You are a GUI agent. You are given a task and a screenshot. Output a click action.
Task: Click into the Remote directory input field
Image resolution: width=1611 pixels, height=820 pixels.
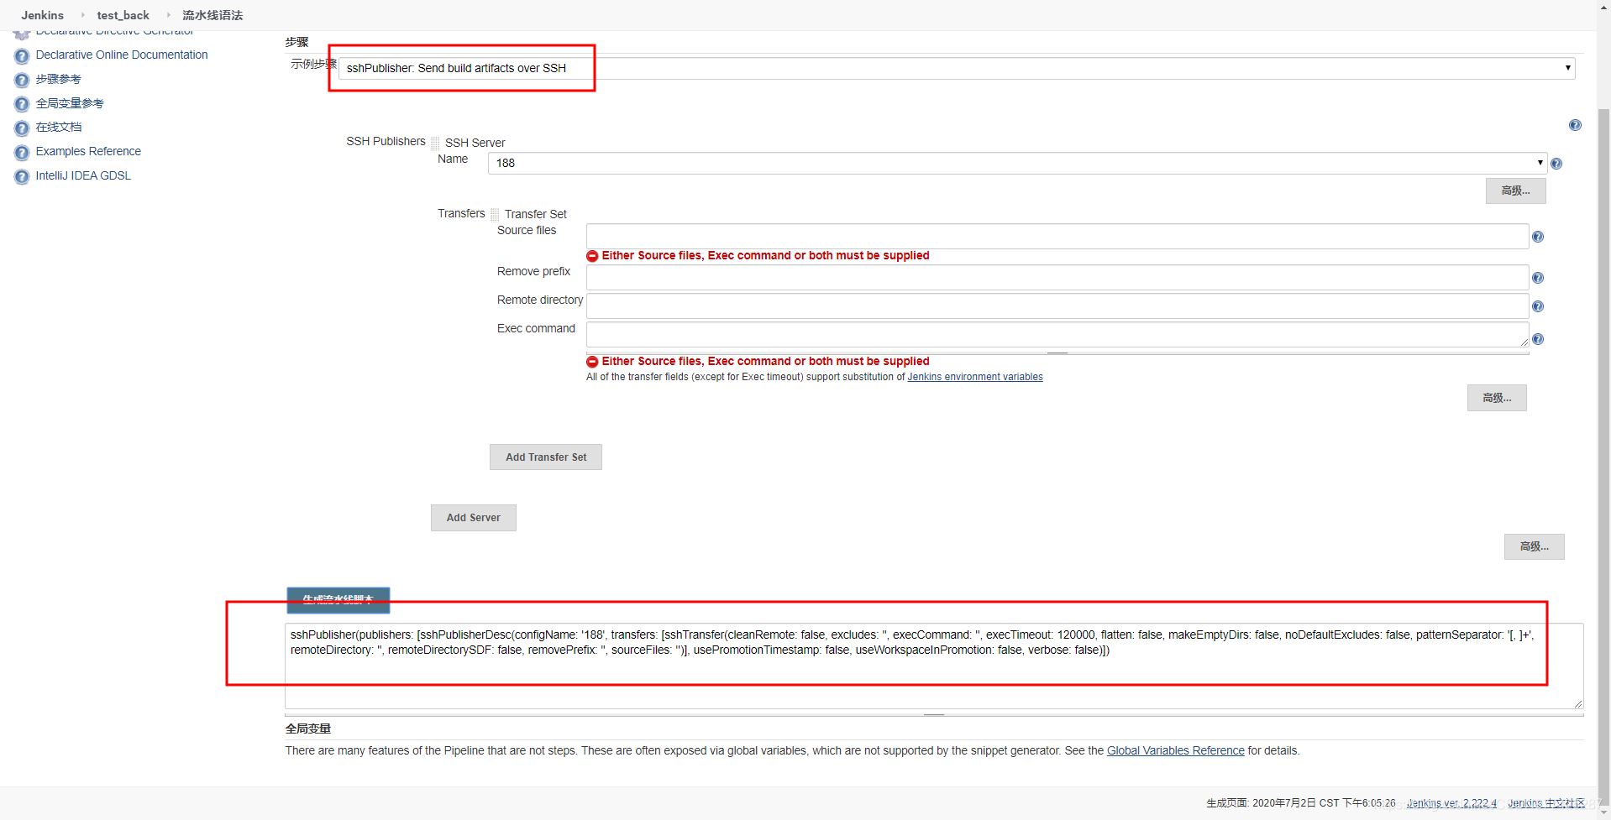pos(1057,306)
